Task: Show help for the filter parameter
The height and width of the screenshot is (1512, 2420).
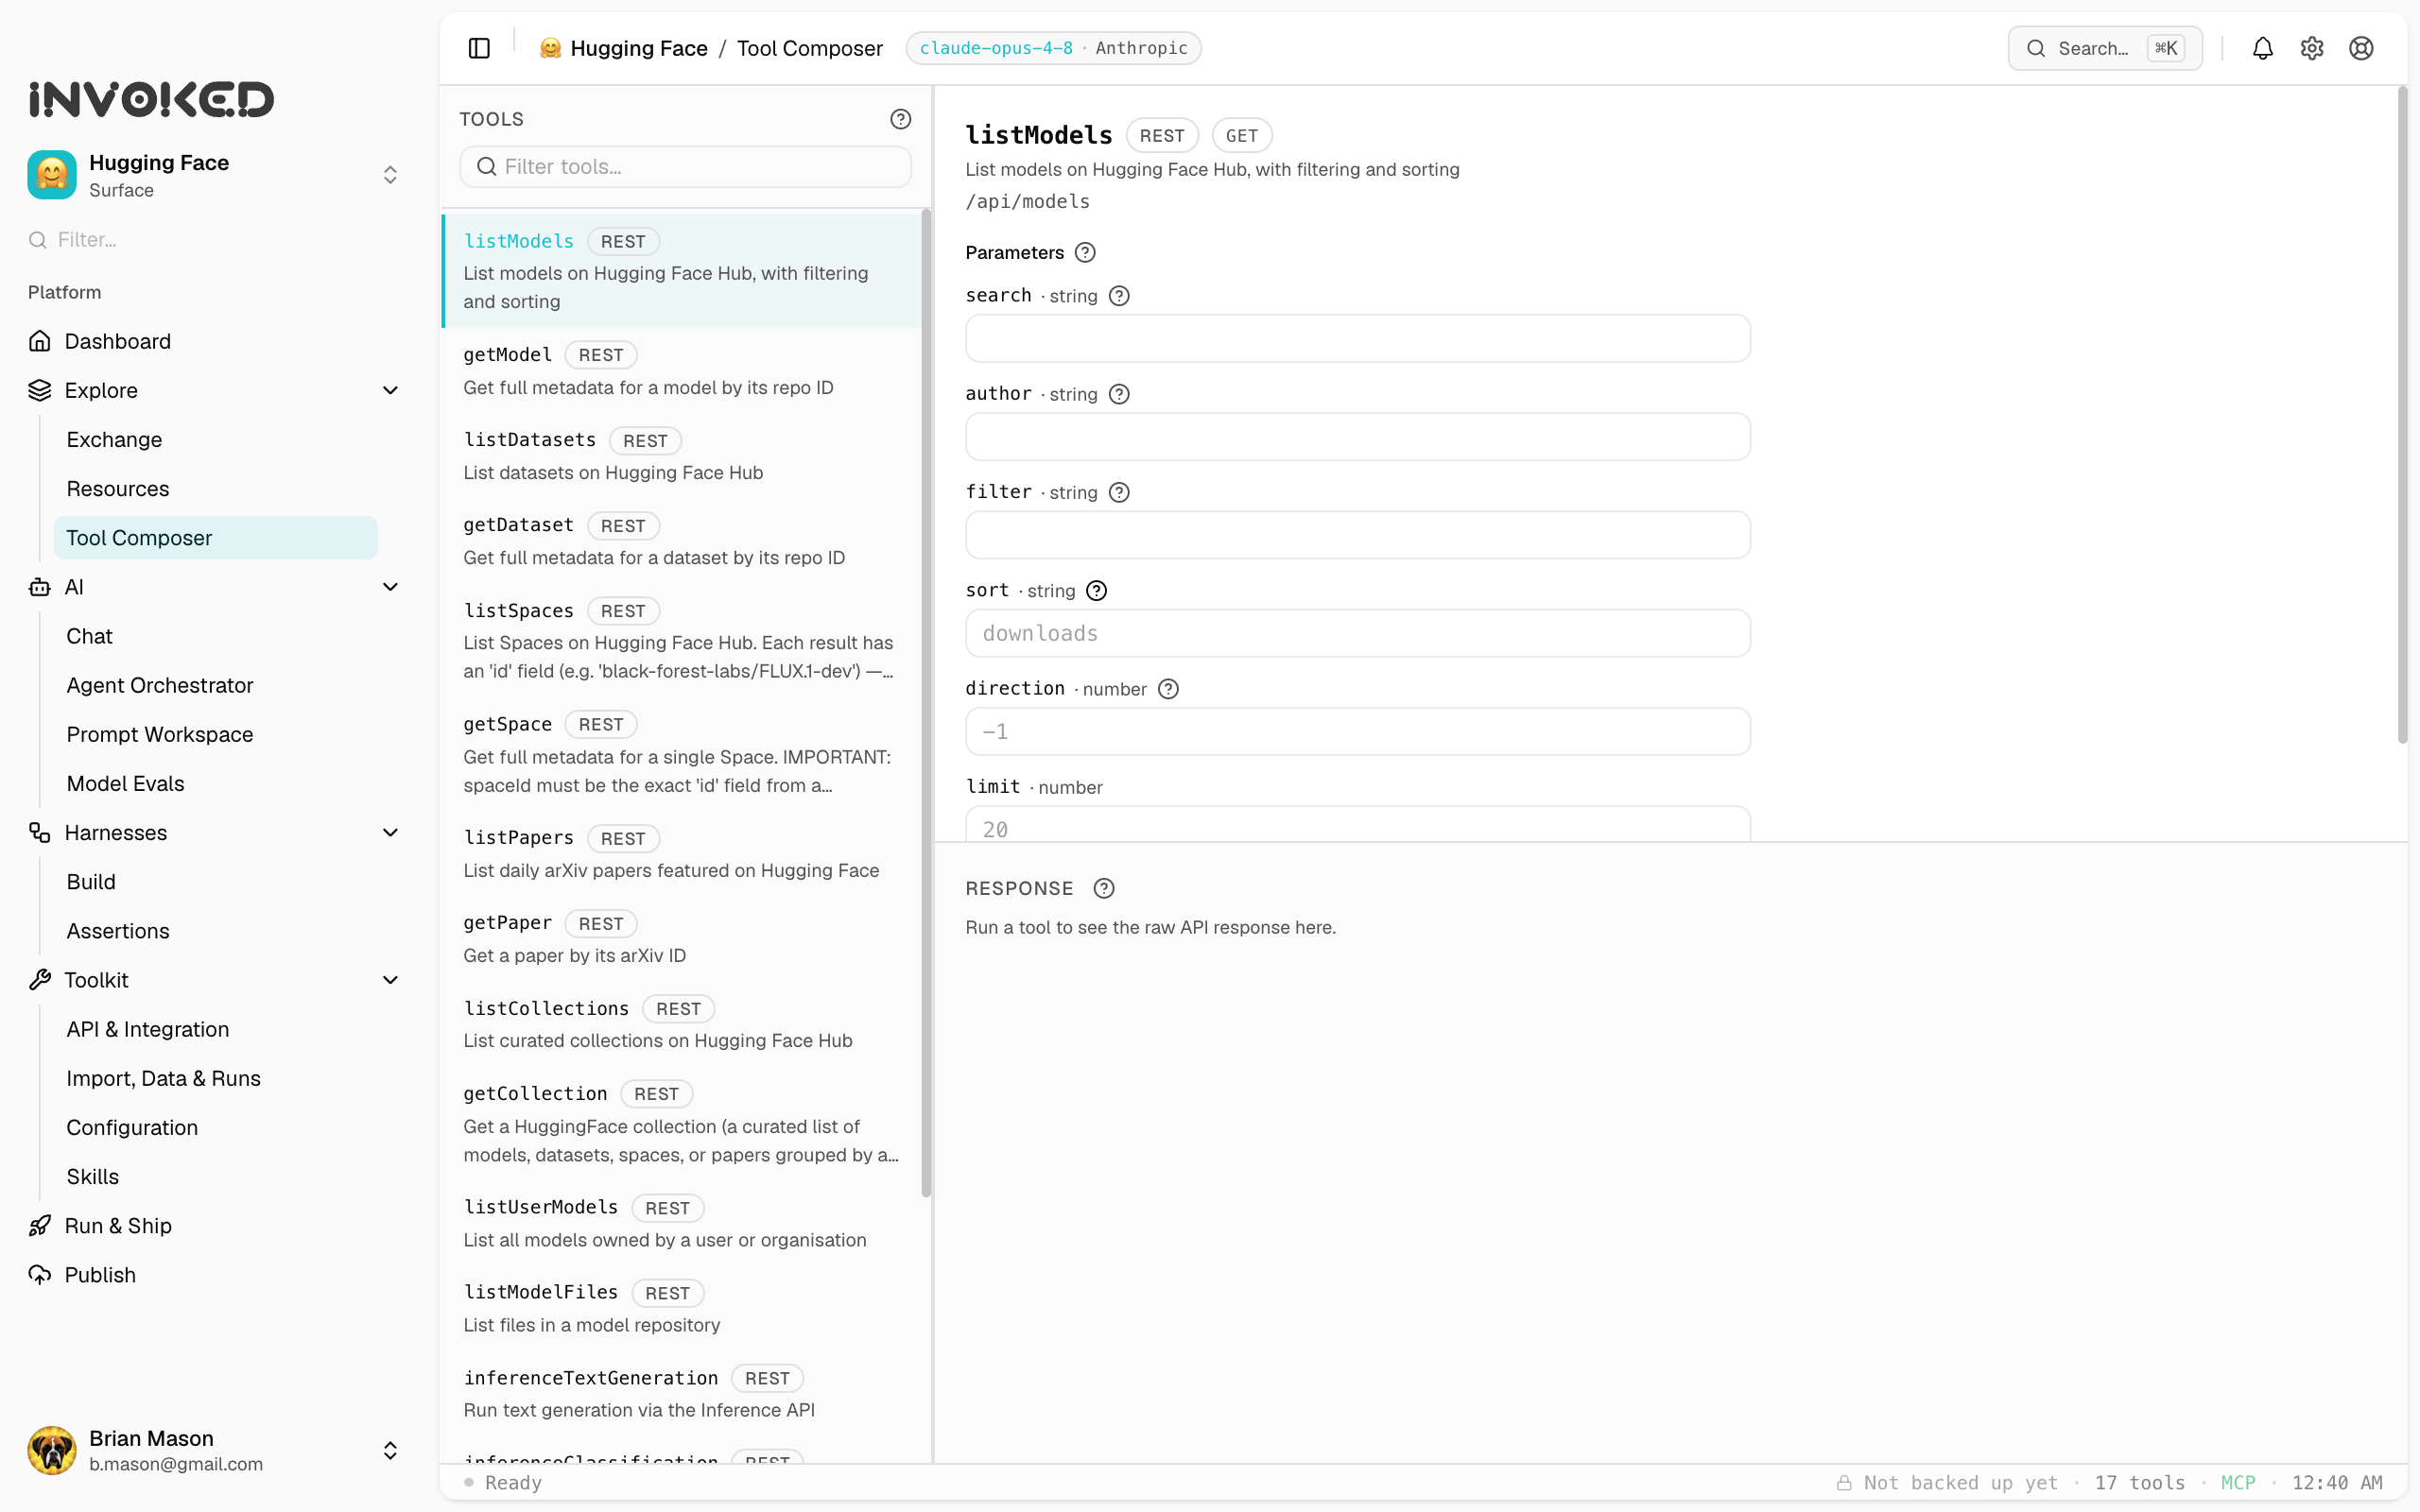Action: point(1119,492)
